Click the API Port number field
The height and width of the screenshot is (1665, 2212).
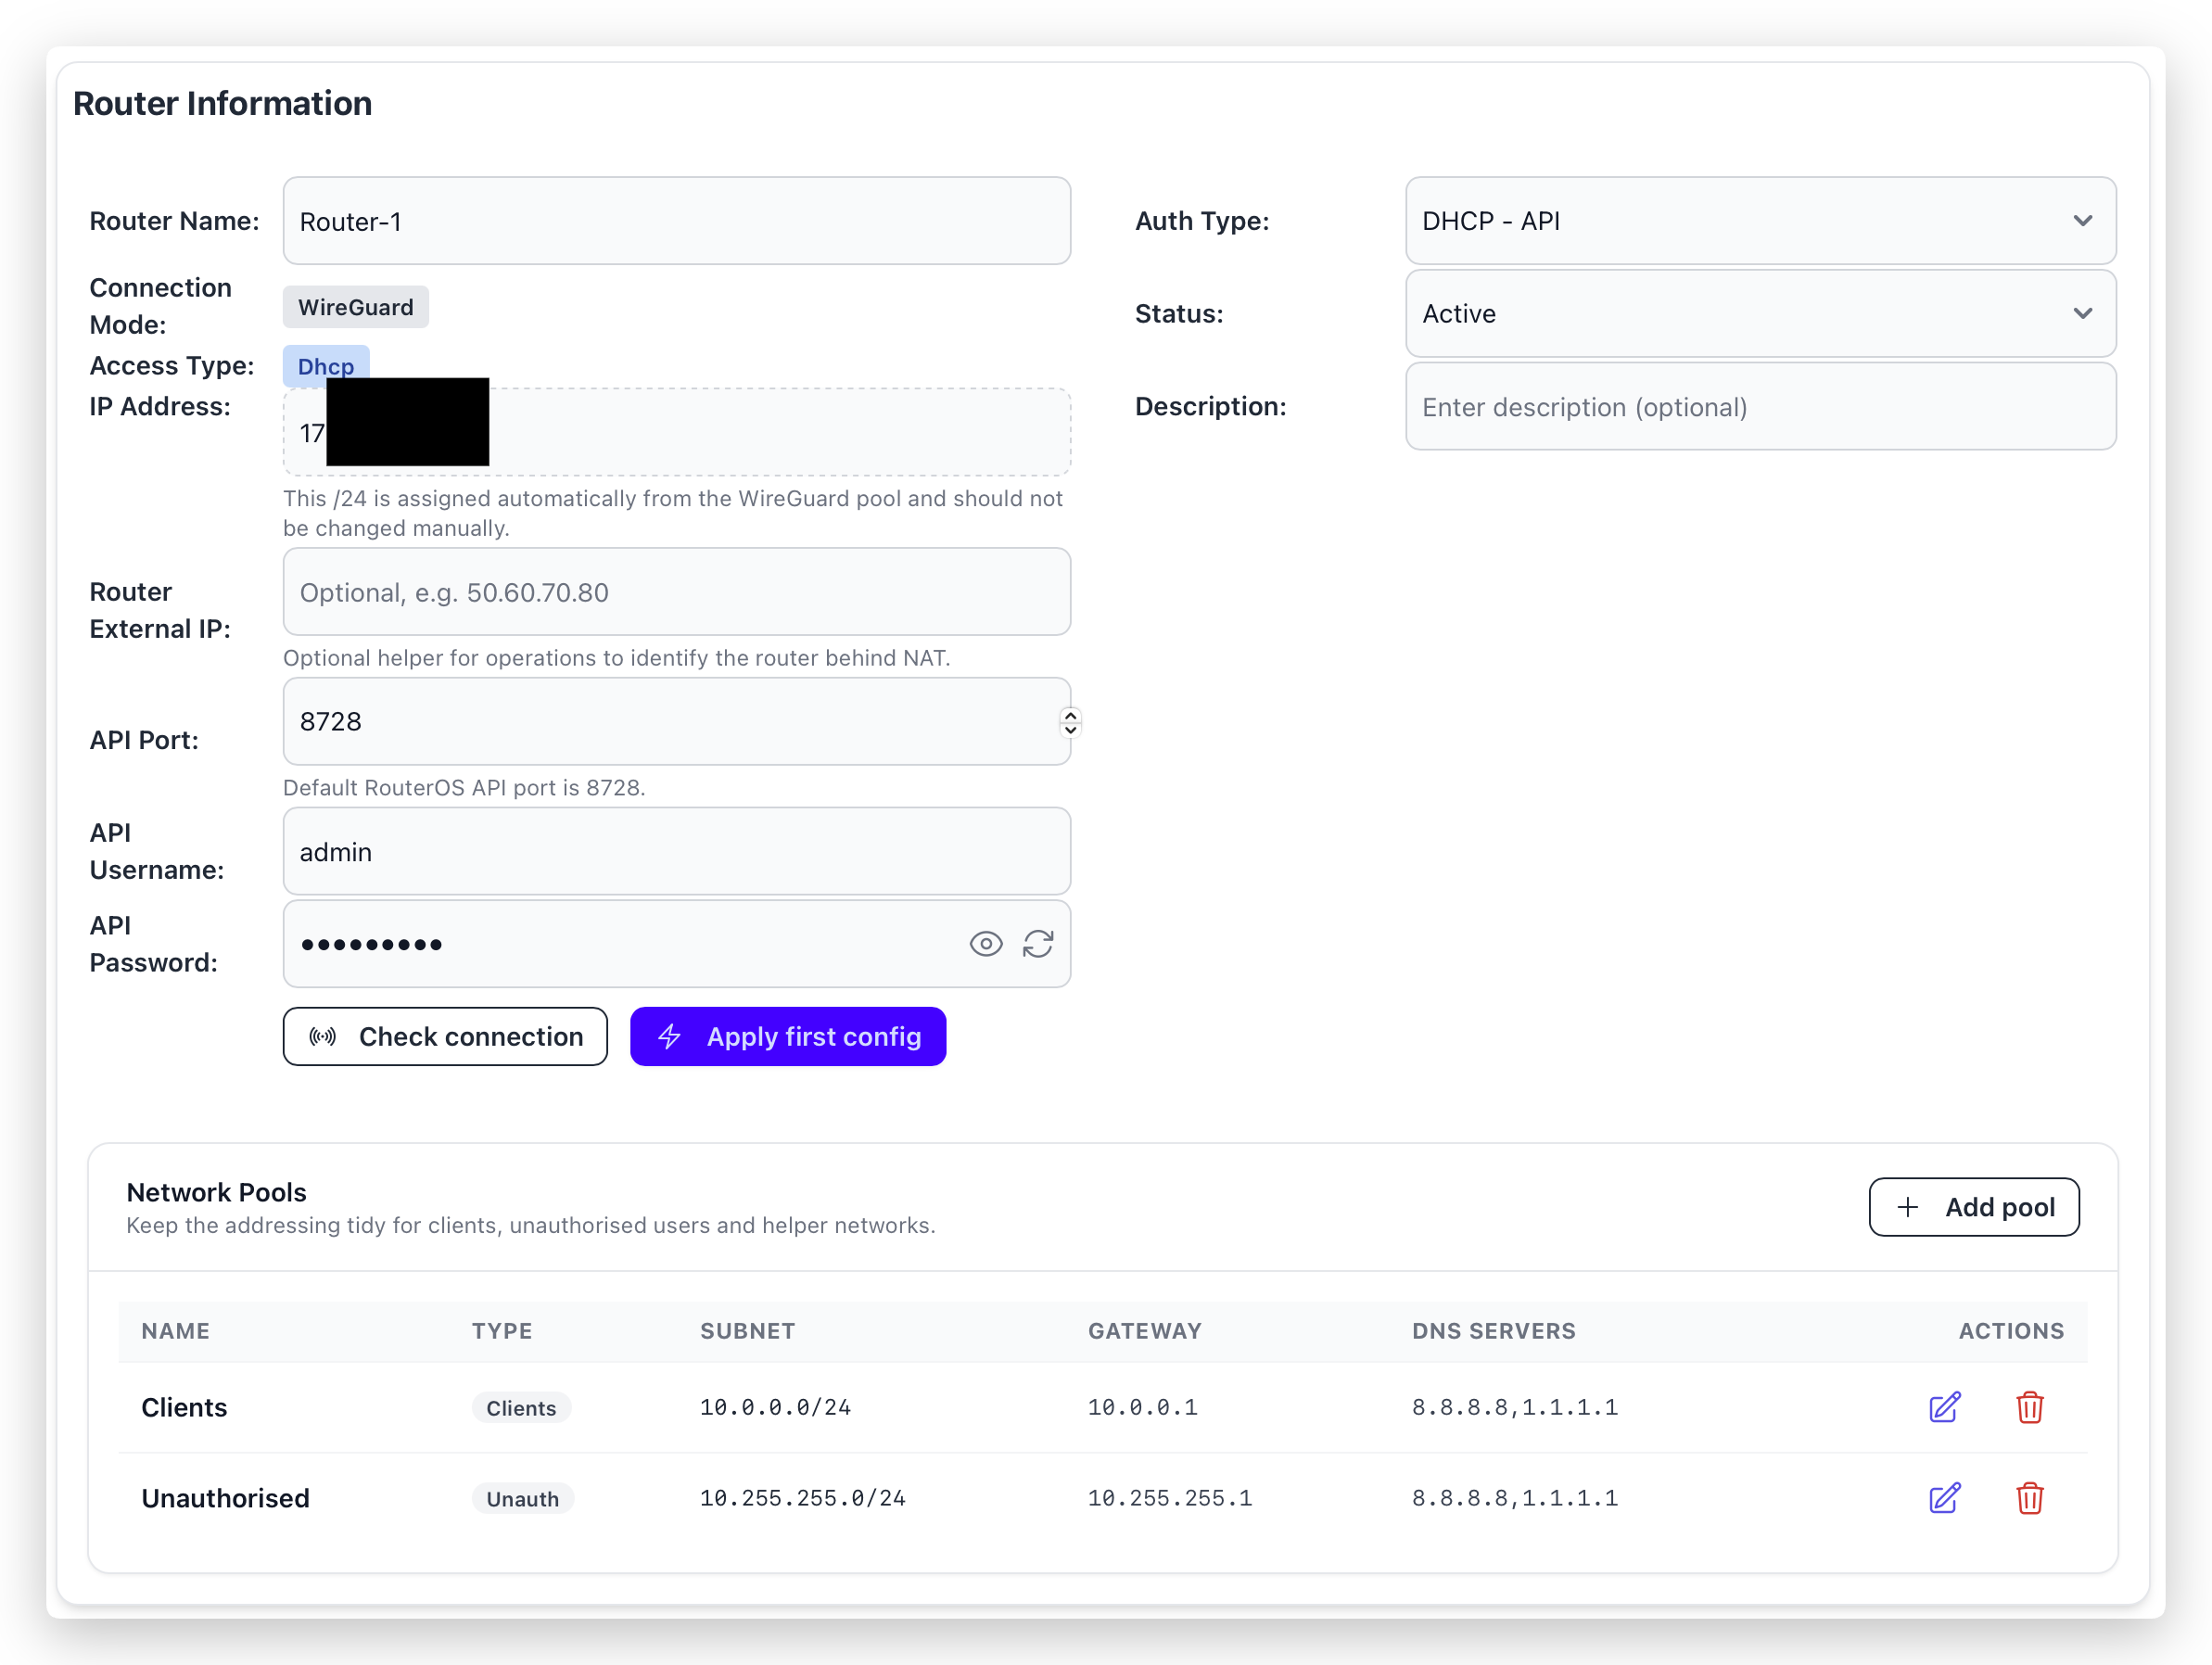click(660, 722)
